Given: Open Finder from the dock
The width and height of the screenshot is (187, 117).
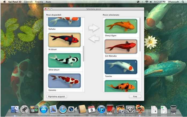Looking at the screenshot, I should [x=15, y=110].
